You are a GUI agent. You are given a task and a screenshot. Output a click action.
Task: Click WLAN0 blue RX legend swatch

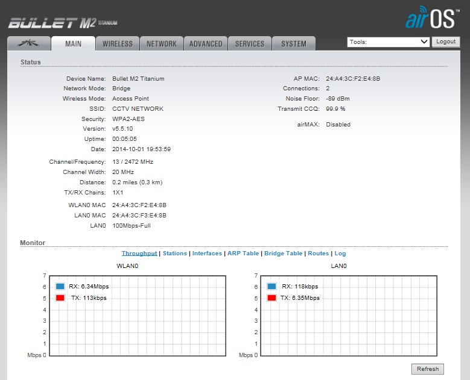pyautogui.click(x=60, y=286)
